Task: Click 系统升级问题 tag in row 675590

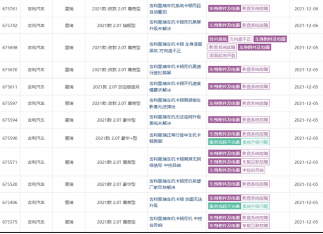Action: (x=255, y=142)
